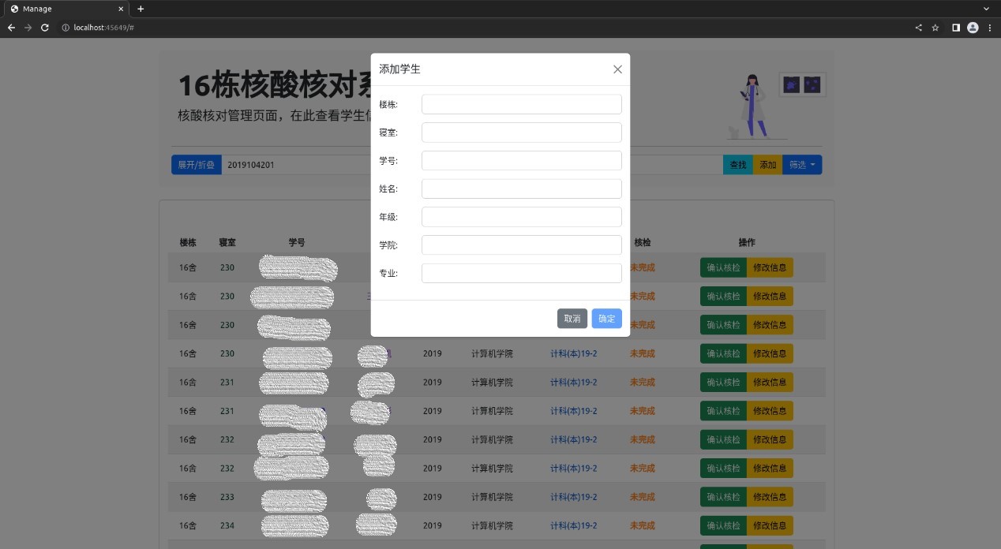Focus the 楼栋 input field

[521, 104]
